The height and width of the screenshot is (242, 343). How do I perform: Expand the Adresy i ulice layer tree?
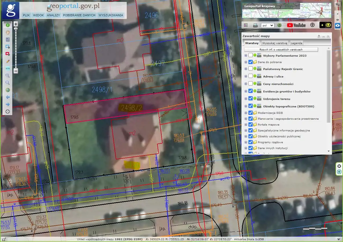(246, 76)
